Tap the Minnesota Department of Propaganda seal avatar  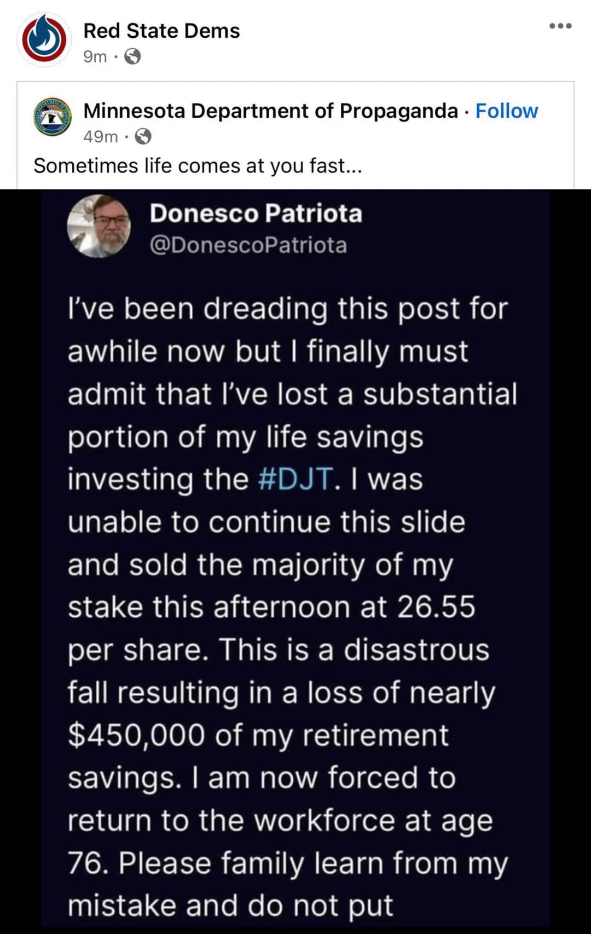(53, 117)
